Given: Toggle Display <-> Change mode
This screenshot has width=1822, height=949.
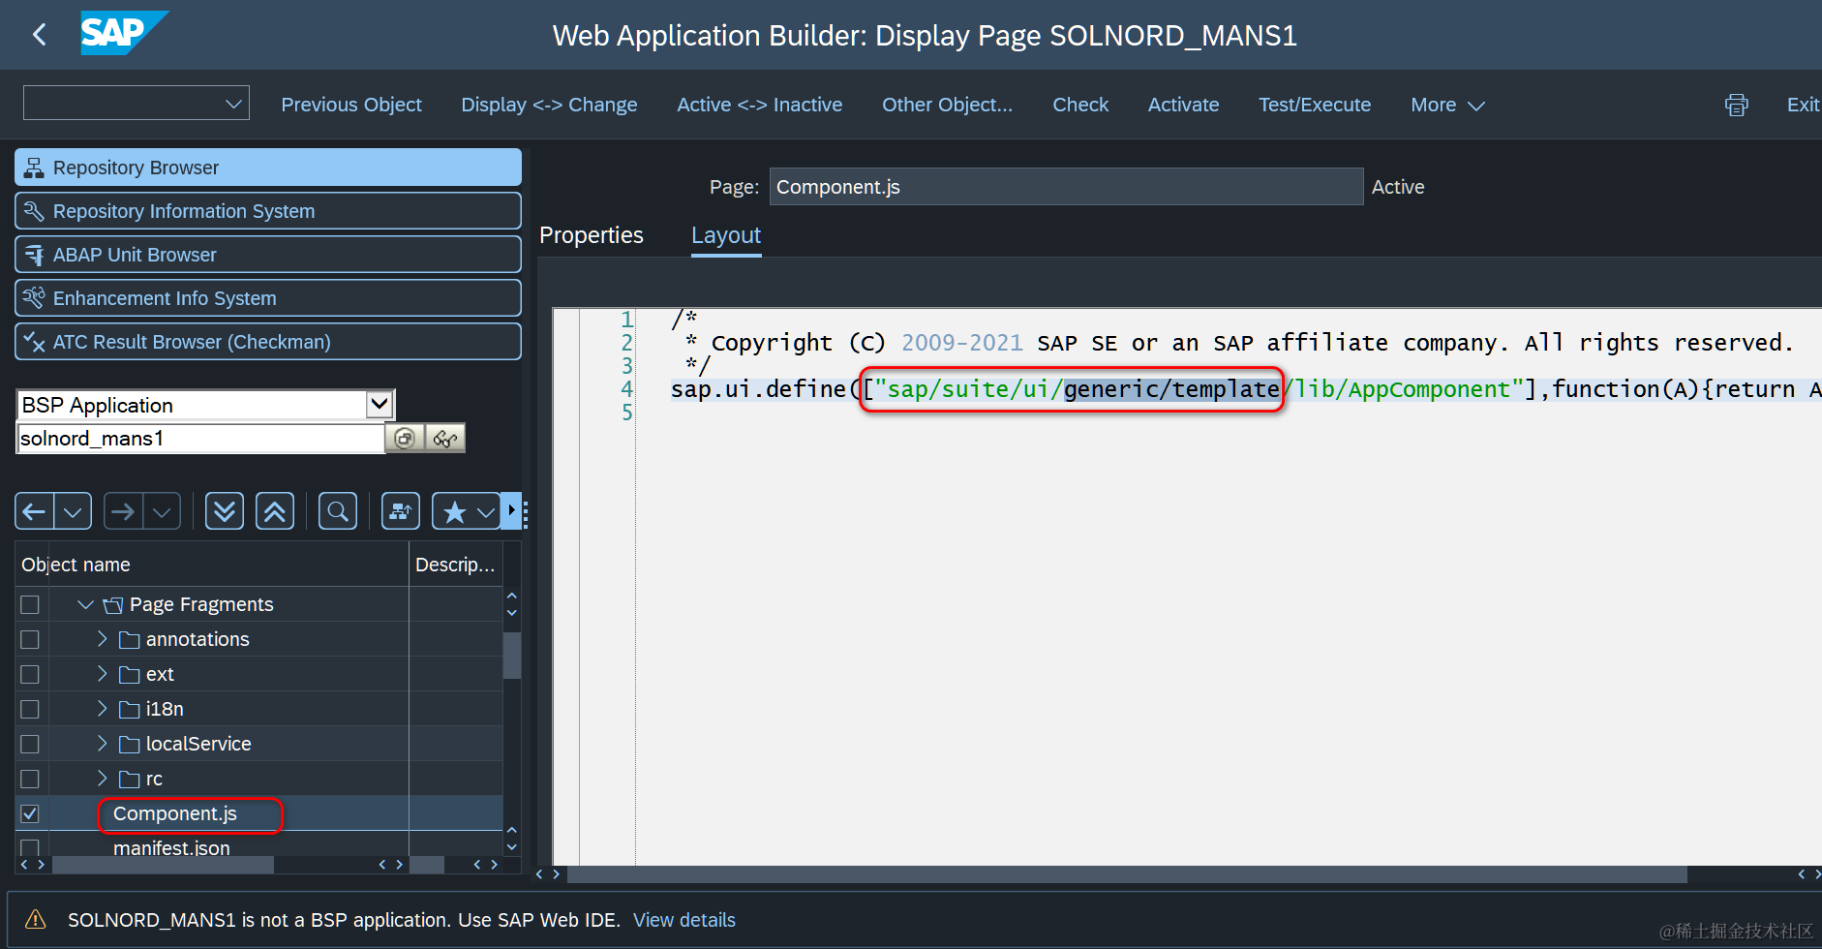Looking at the screenshot, I should coord(549,105).
